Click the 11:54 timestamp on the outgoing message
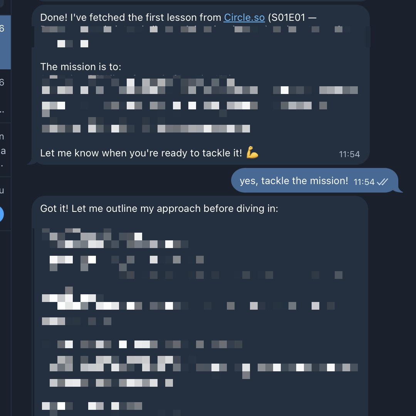 364,182
